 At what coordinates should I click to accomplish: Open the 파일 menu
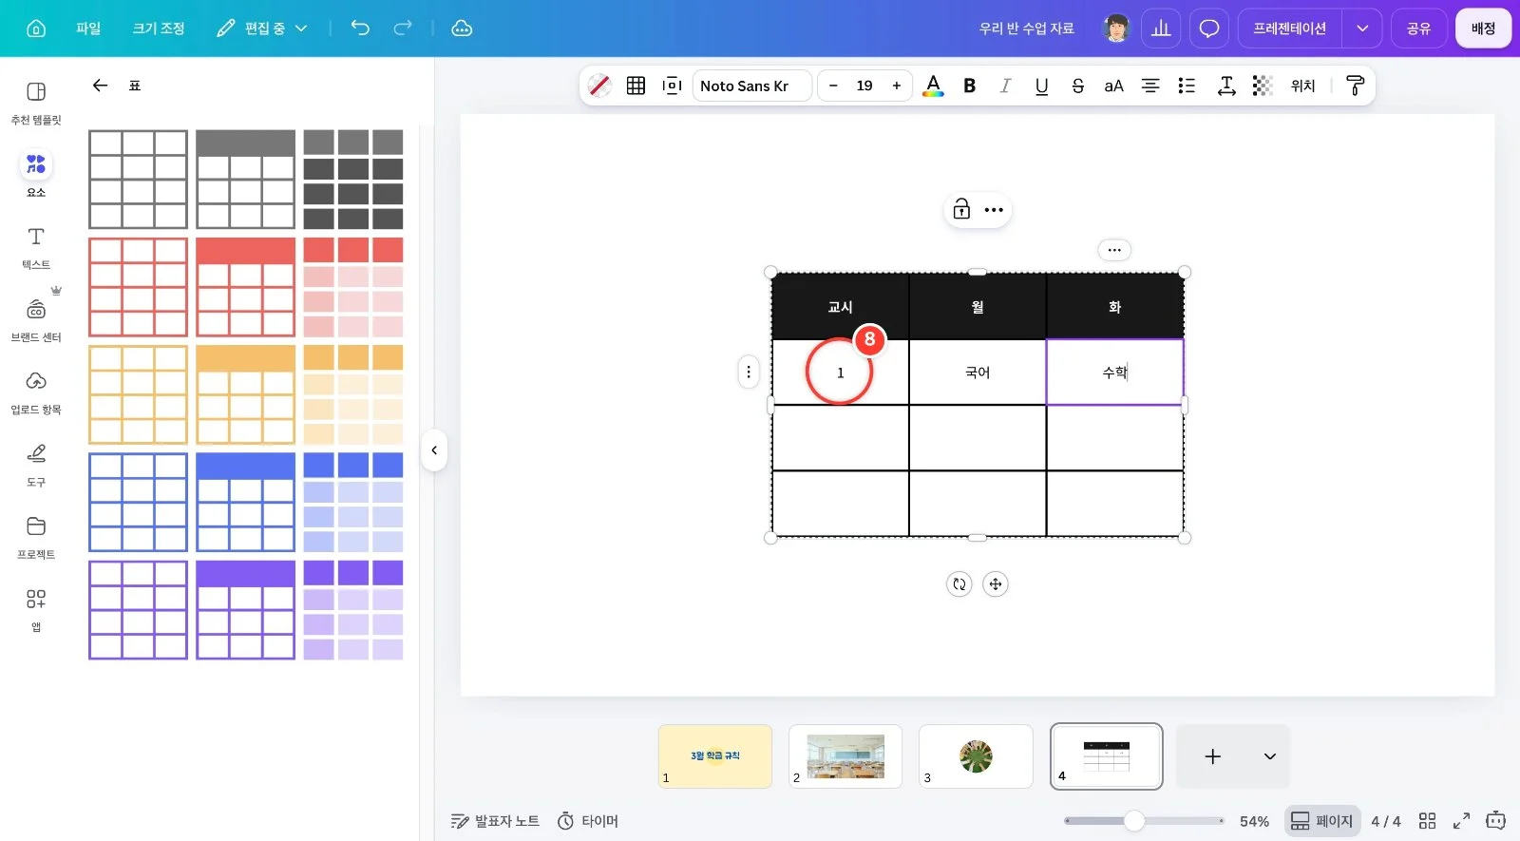tap(88, 29)
